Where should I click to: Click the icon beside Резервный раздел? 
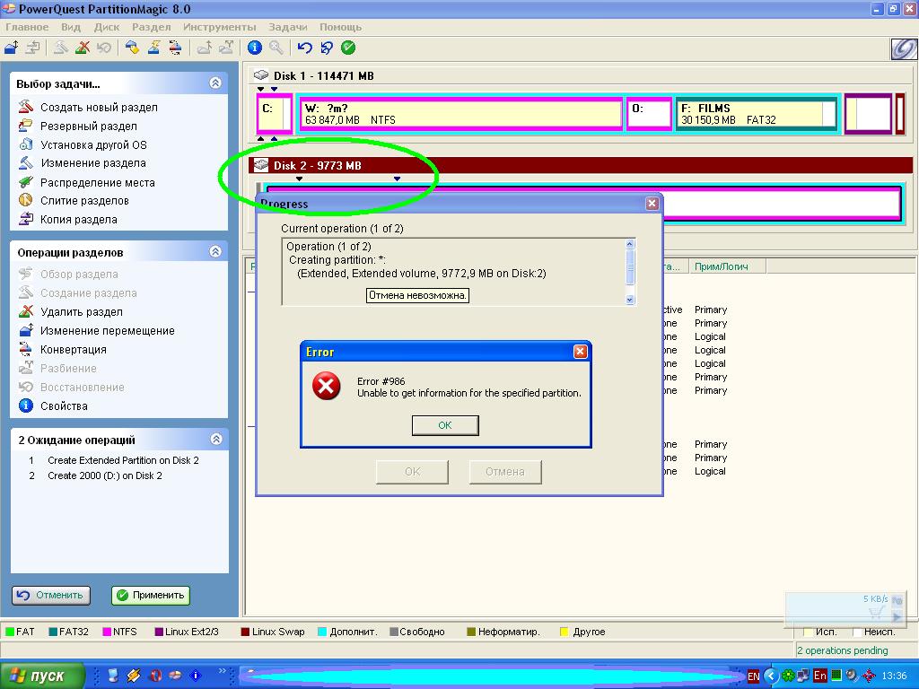click(26, 126)
